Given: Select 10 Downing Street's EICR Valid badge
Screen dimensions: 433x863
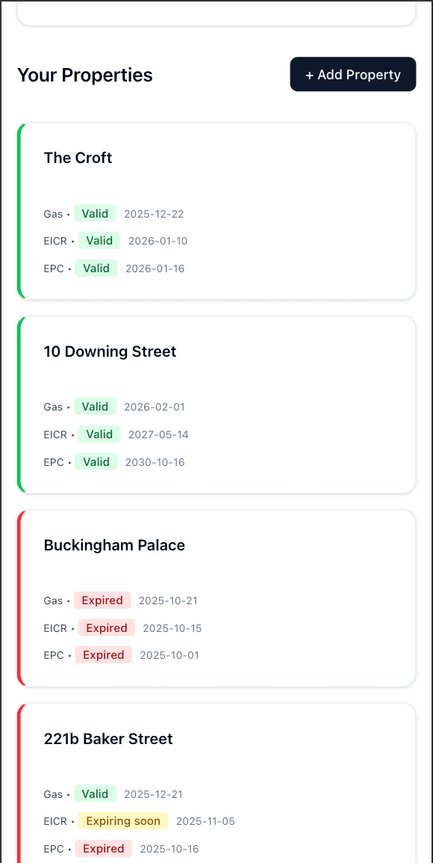Looking at the screenshot, I should (x=99, y=434).
